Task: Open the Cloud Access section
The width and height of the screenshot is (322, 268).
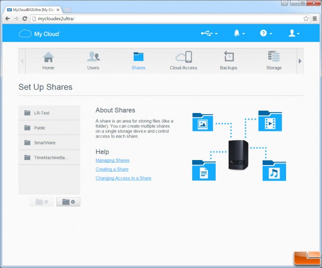Action: click(183, 61)
